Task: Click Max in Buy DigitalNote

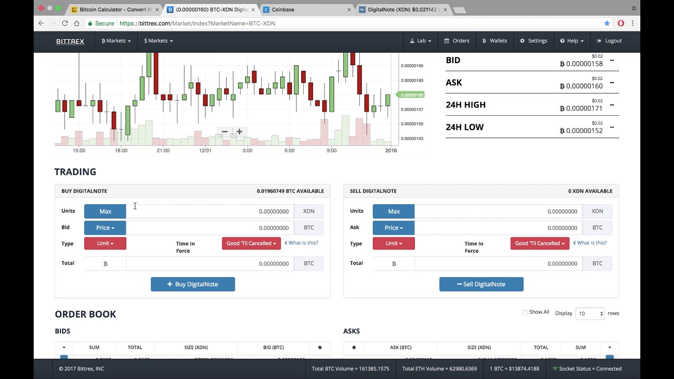Action: (105, 211)
